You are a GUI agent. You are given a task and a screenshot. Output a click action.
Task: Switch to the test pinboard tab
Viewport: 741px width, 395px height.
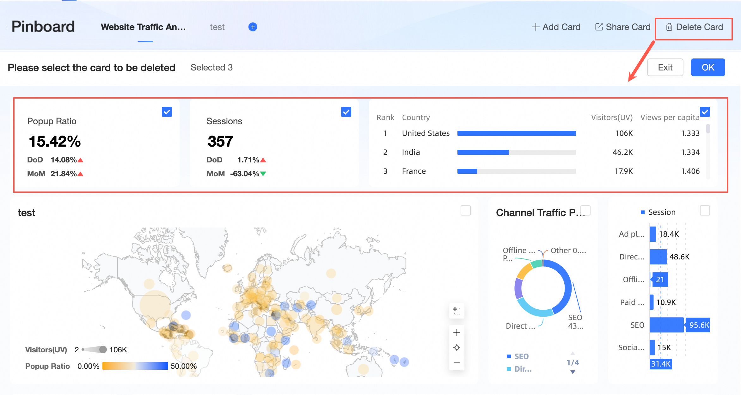coord(217,27)
